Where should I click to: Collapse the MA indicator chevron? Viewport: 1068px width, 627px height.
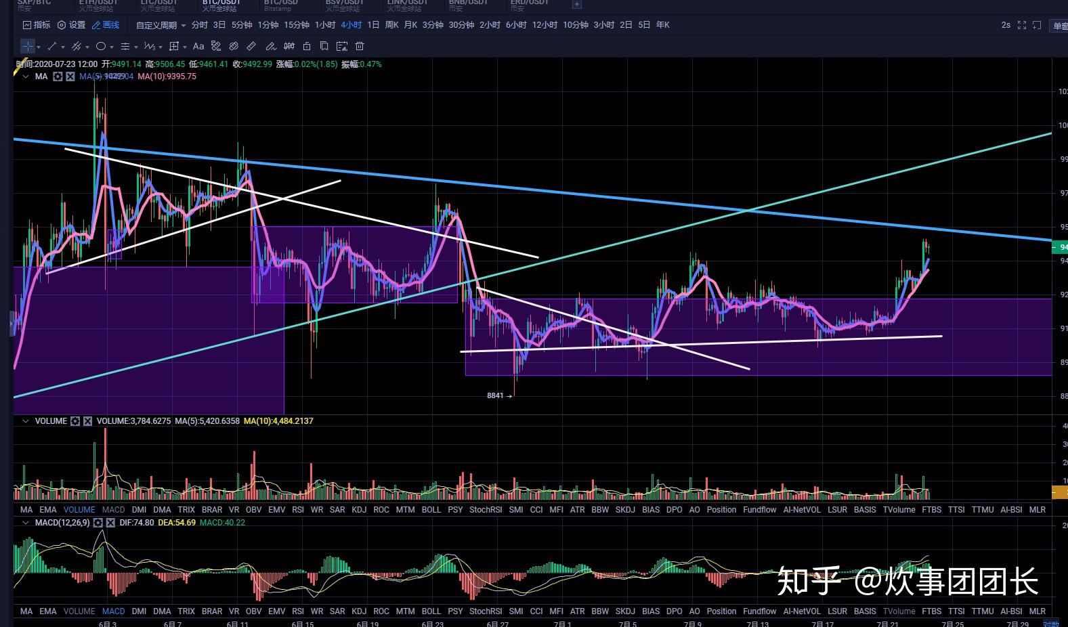tap(26, 77)
